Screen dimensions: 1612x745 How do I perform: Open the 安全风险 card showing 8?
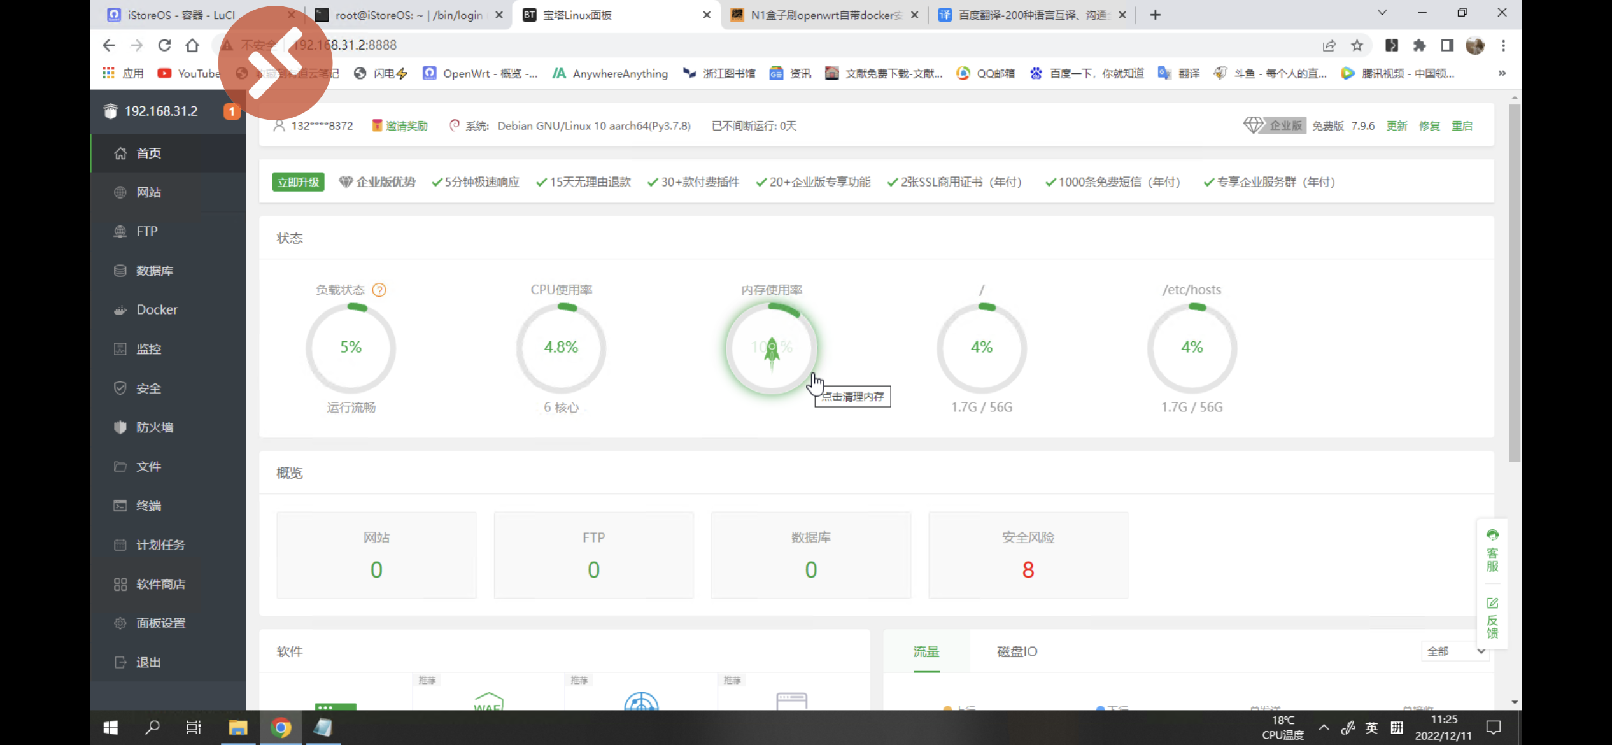click(x=1028, y=555)
